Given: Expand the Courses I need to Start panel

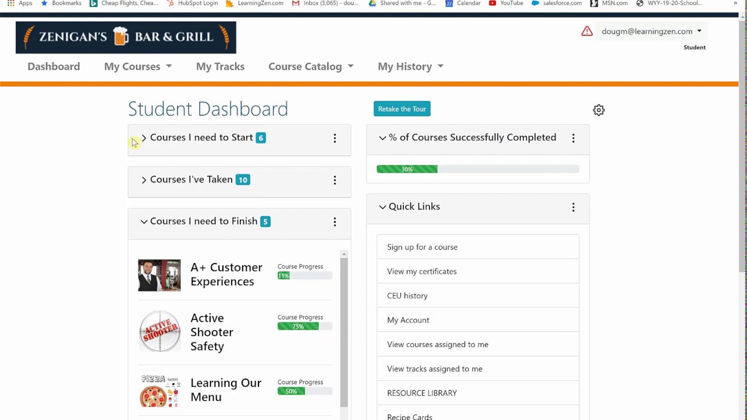Looking at the screenshot, I should point(144,138).
